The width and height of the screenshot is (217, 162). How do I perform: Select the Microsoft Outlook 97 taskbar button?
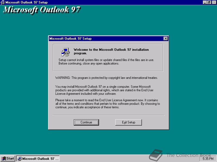(38, 158)
